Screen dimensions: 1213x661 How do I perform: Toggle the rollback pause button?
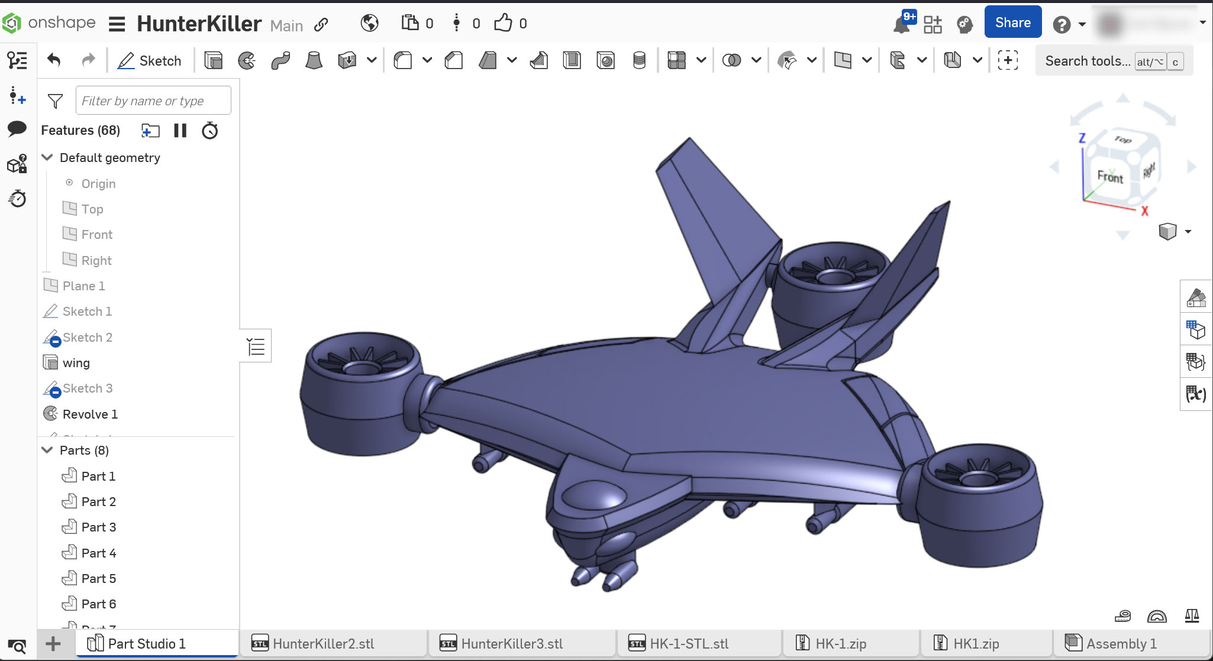tap(180, 131)
